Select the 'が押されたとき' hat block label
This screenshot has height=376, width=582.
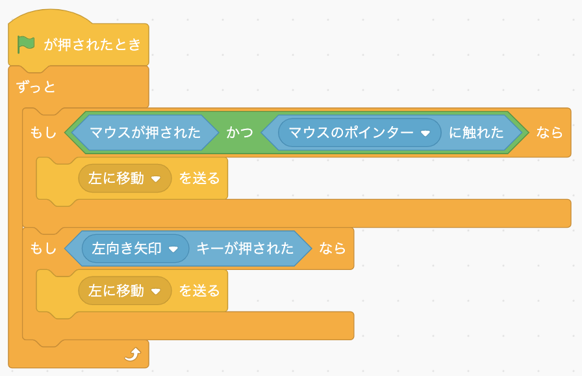(x=92, y=46)
